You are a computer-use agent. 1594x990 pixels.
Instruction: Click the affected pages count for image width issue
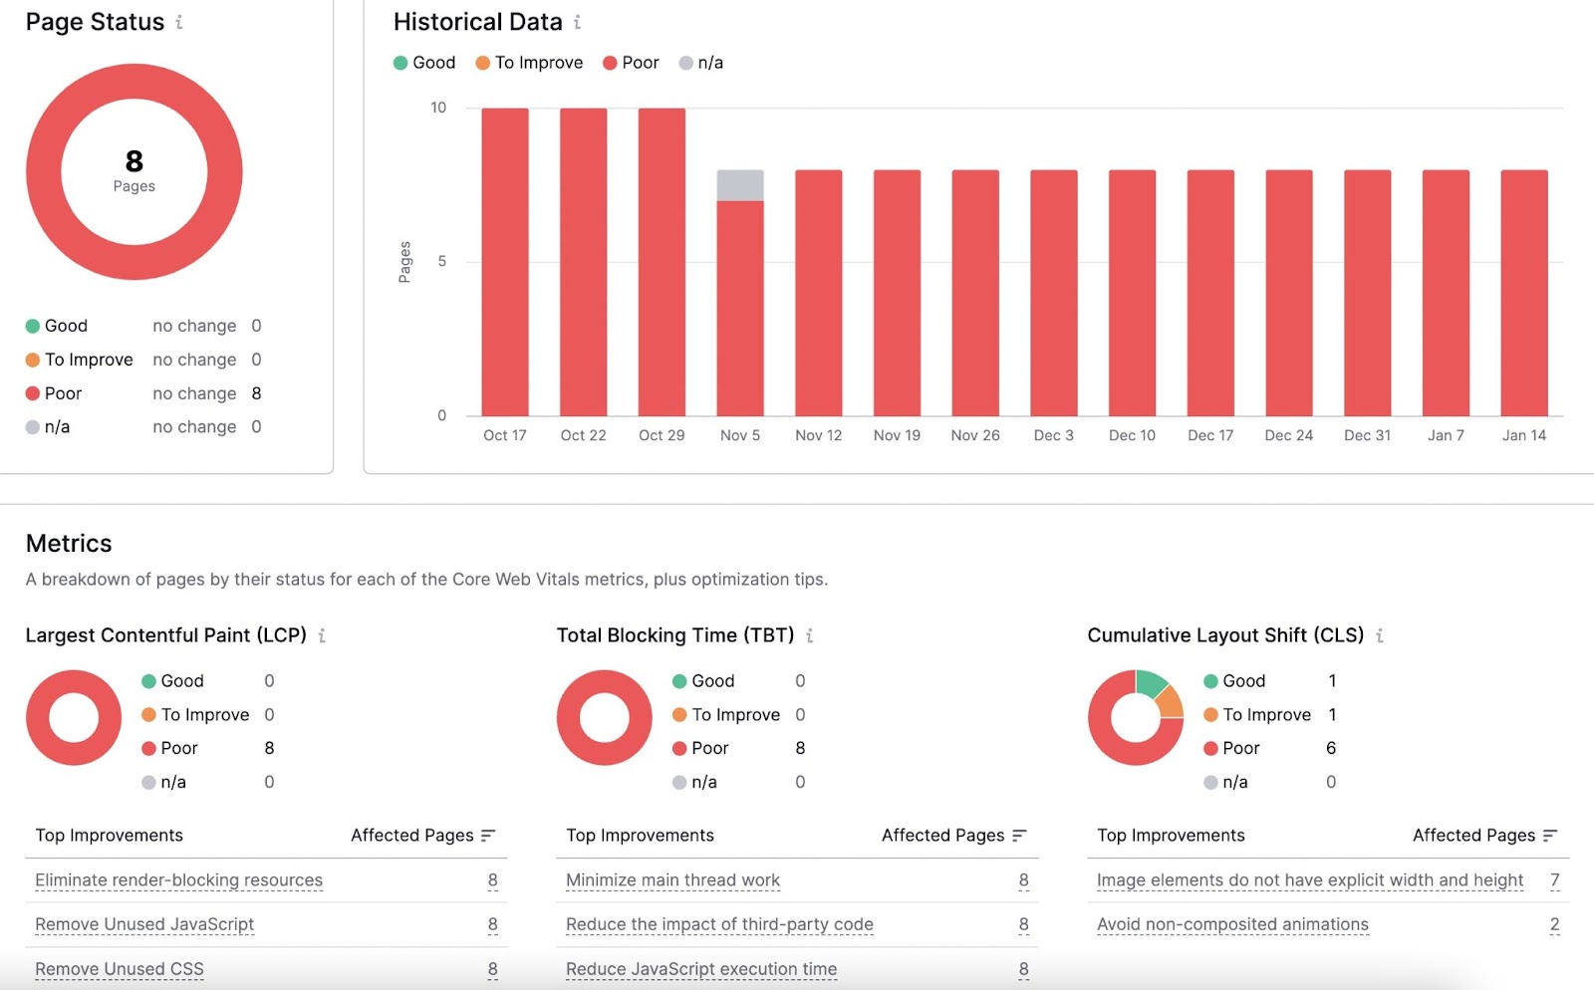click(1554, 880)
